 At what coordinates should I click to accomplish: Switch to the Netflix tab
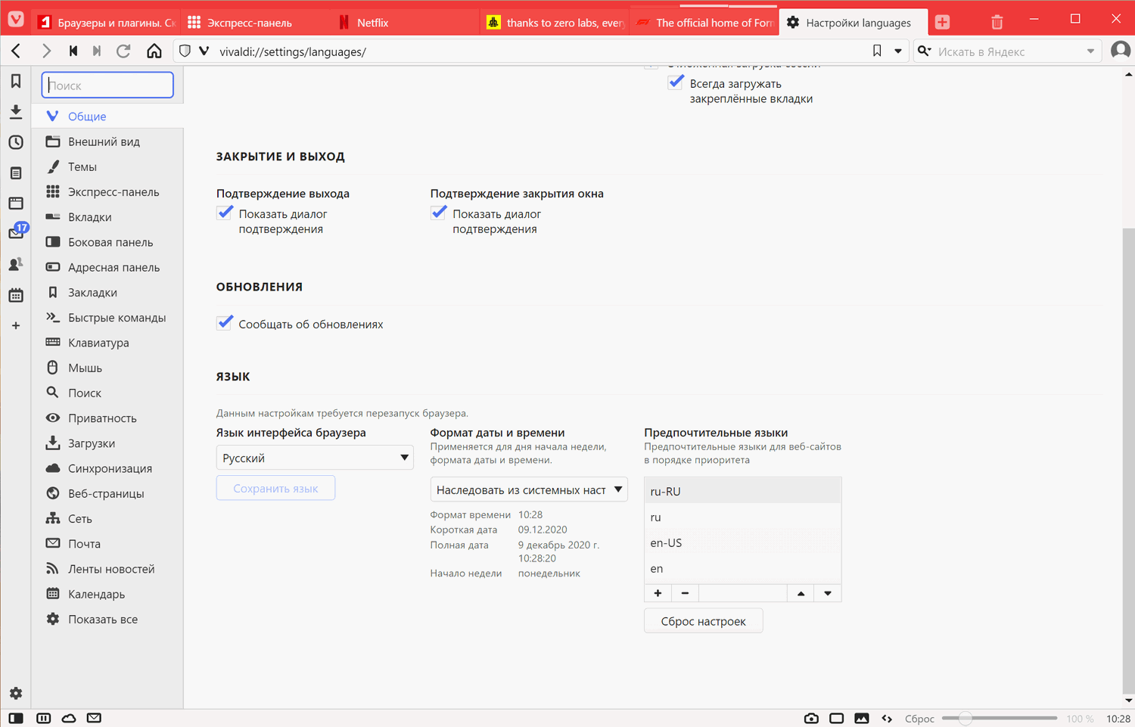[406, 23]
